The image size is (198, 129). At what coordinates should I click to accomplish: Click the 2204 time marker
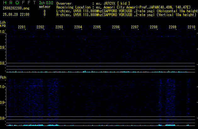(78, 27)
